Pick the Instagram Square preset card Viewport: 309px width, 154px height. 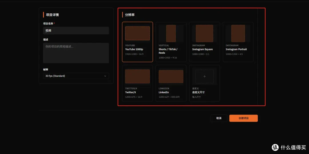(204, 42)
